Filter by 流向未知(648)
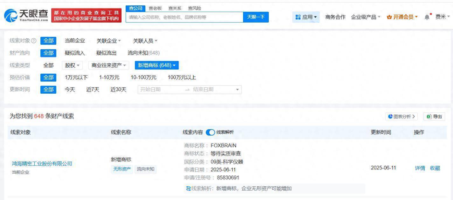453x200 pixels. (x=143, y=53)
